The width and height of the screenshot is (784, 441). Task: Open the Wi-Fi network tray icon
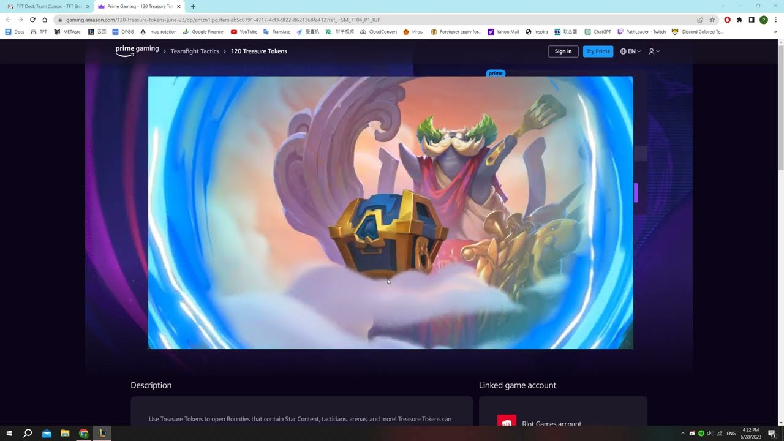point(720,434)
